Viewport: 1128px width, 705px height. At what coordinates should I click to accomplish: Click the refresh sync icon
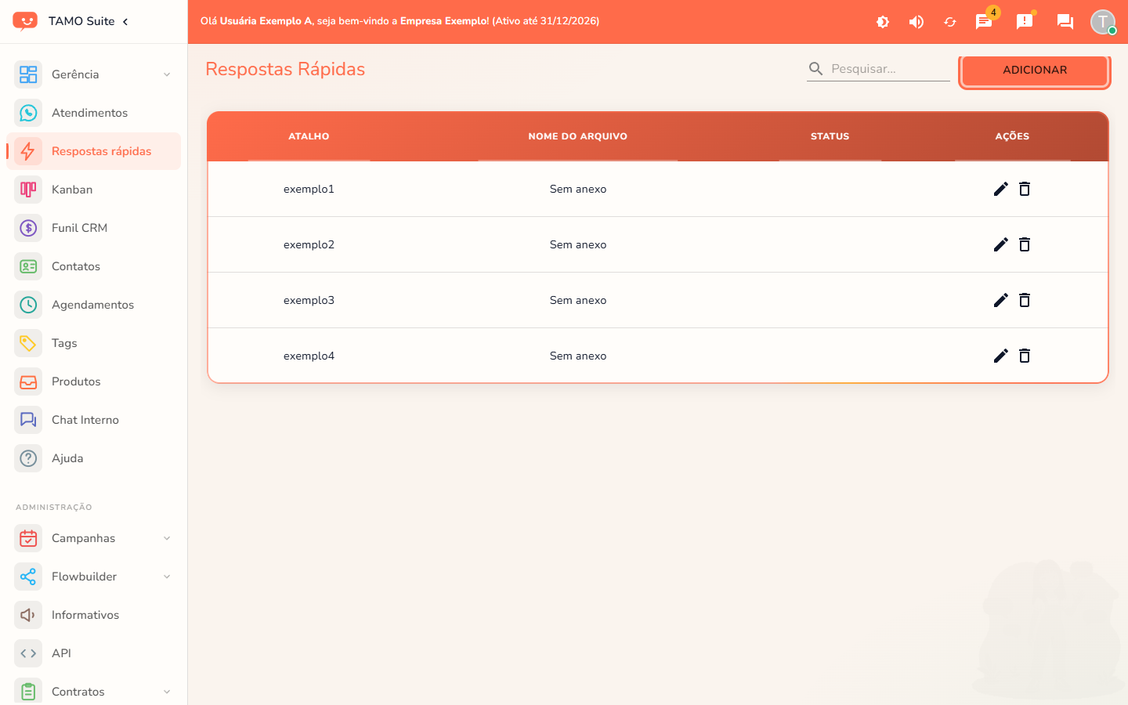[950, 22]
